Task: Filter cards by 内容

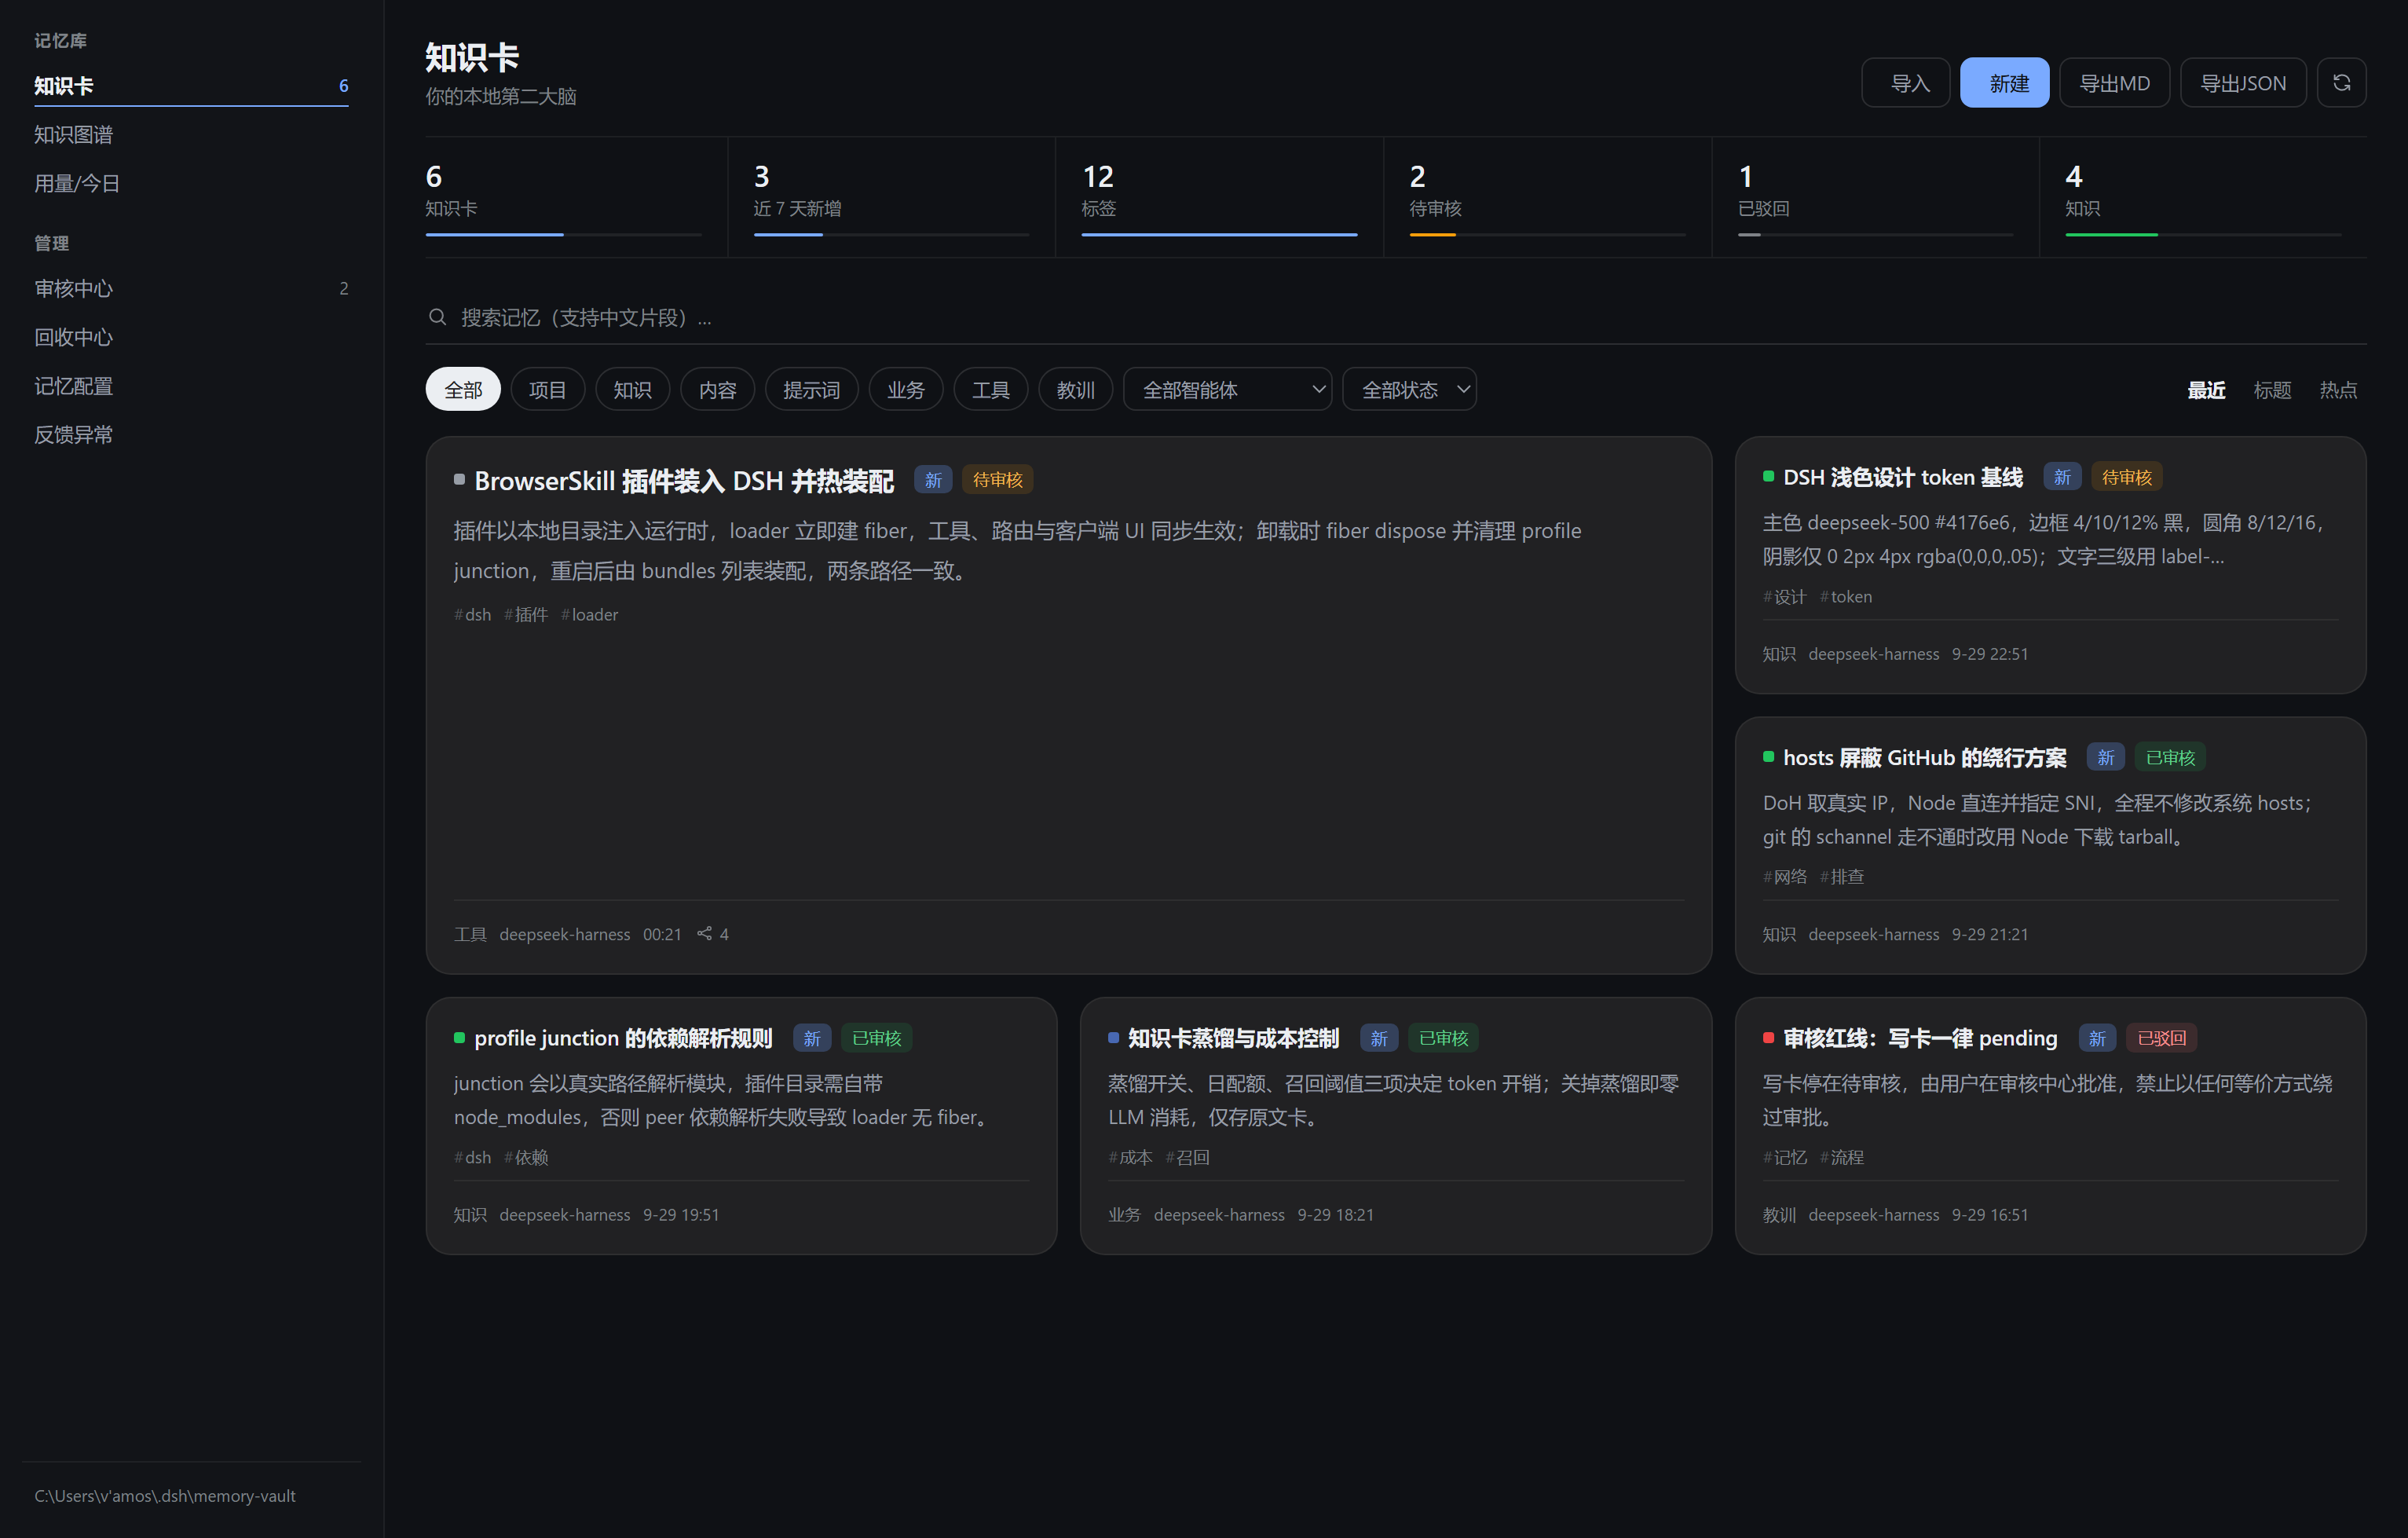Action: (x=717, y=389)
